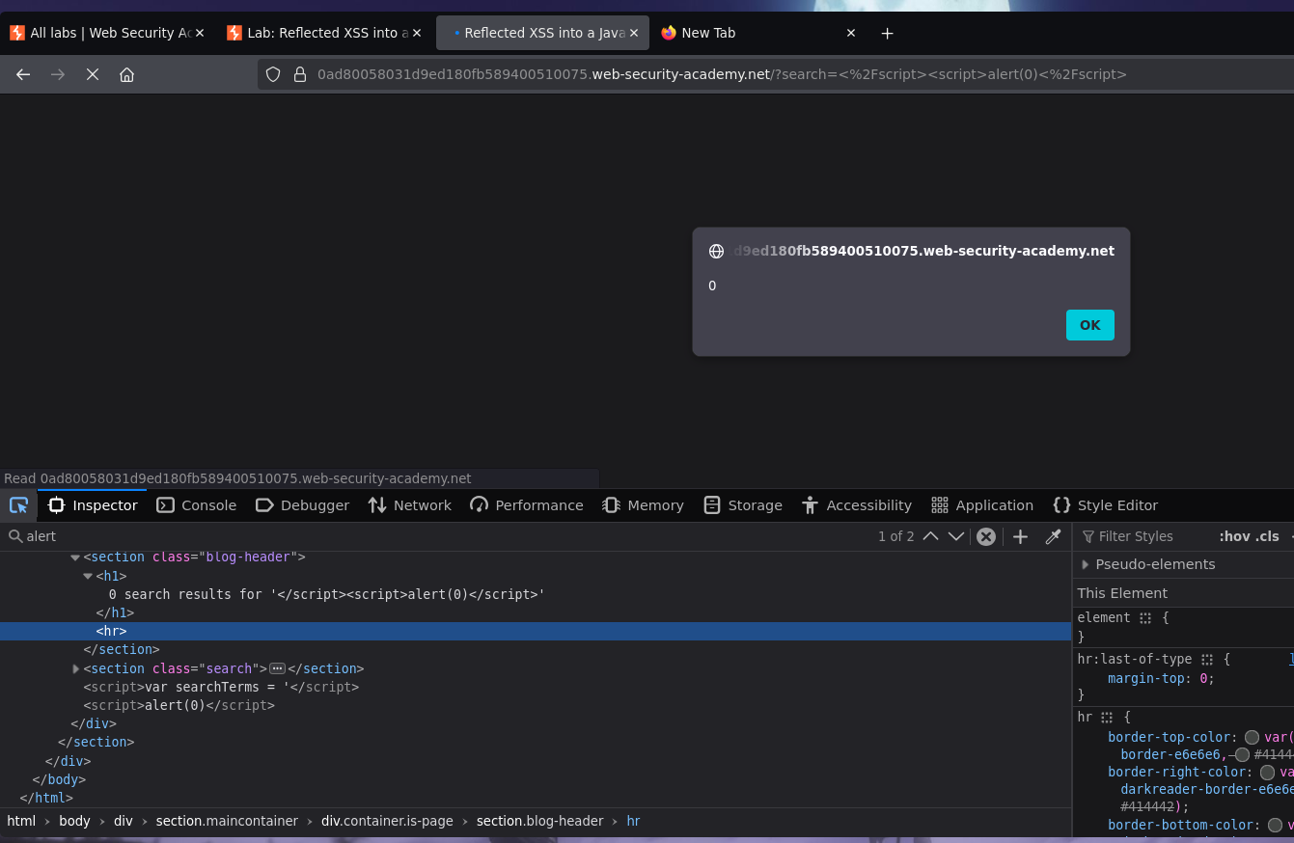This screenshot has width=1294, height=843.
Task: Highlight elements matching hr selector
Action: [1107, 718]
